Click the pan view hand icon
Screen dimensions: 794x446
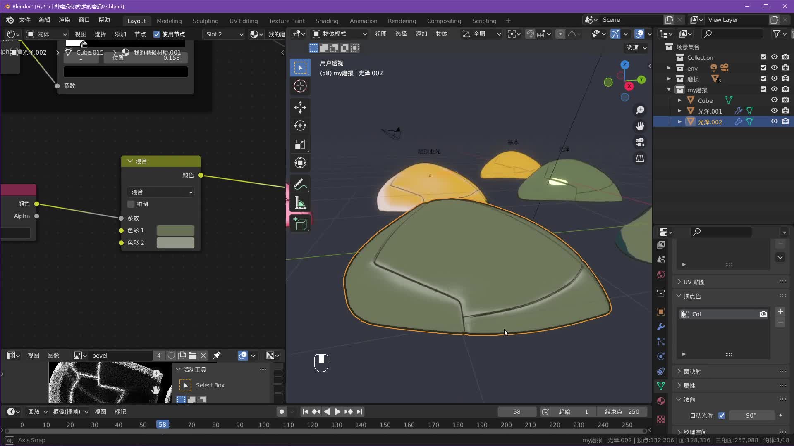click(x=640, y=126)
